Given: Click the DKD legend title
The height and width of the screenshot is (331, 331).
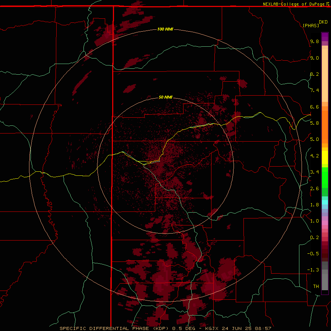Looking at the screenshot, I should pyautogui.click(x=323, y=22).
